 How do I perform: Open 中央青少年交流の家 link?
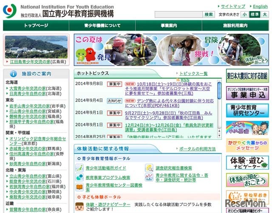pyautogui.click(x=28, y=192)
